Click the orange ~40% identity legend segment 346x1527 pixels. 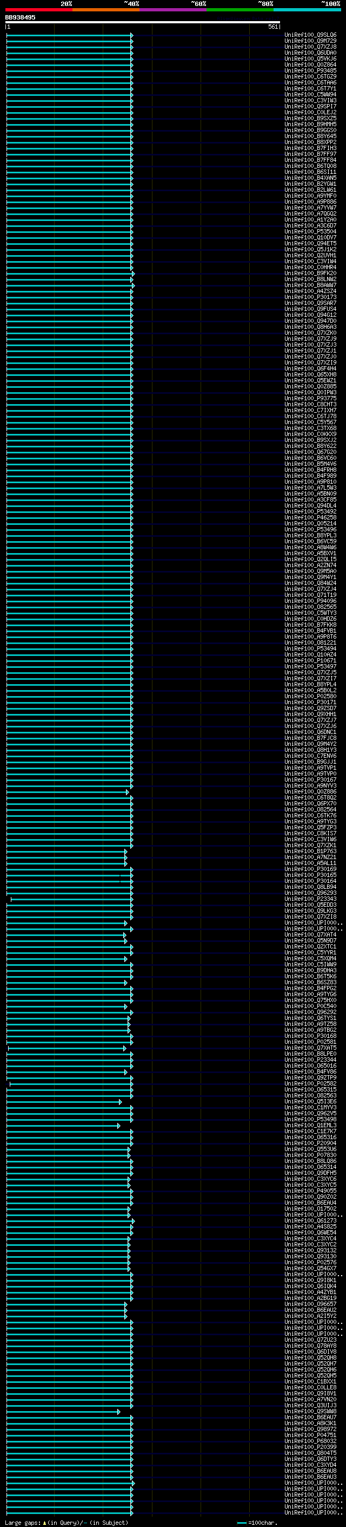pos(106,10)
